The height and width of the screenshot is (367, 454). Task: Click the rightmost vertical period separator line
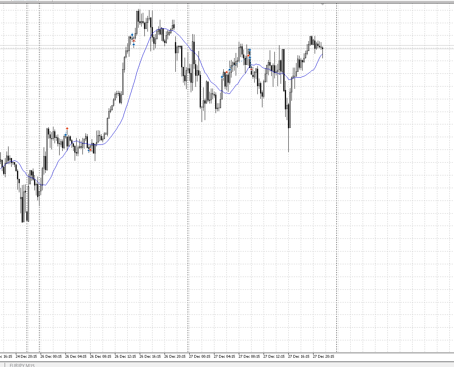pyautogui.click(x=336, y=193)
